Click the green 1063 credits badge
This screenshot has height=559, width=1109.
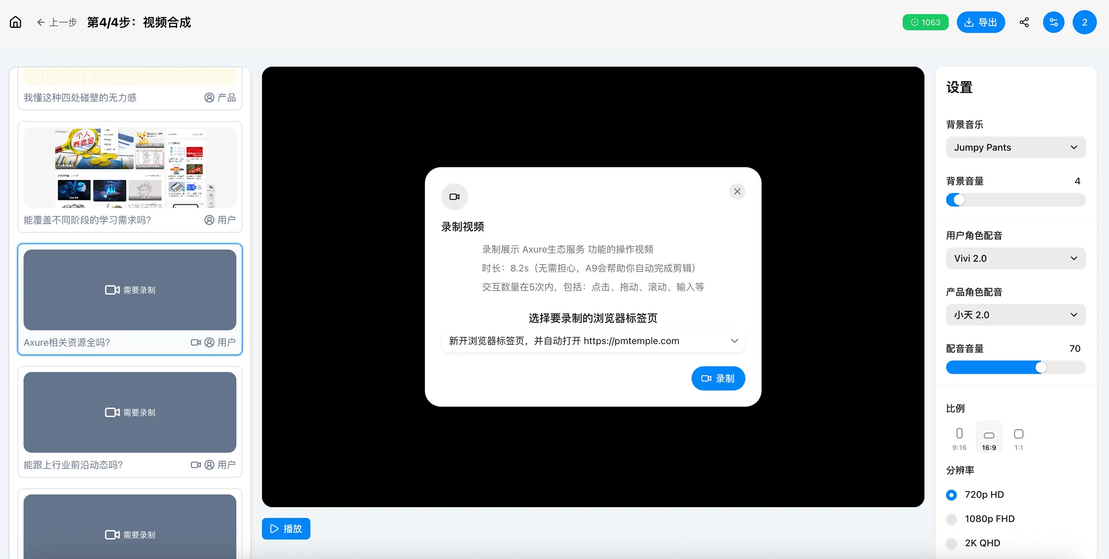coord(925,22)
